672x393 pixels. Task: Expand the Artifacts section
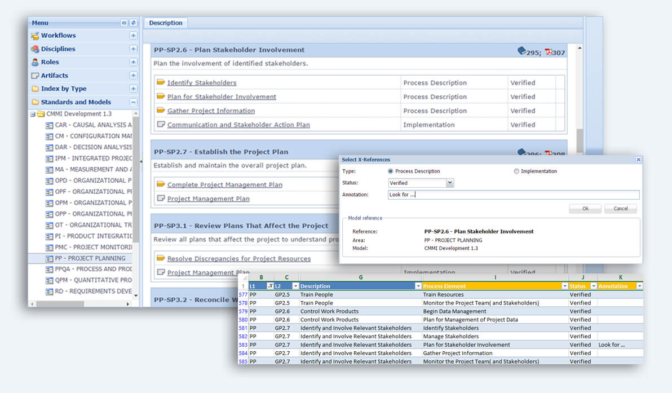click(133, 76)
